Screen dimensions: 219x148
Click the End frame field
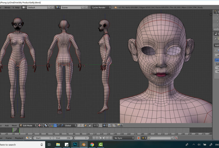point(63,138)
